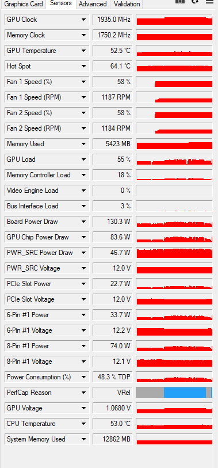Click the 1750.2 MHz memory clock value
The width and height of the screenshot is (218, 468).
pos(112,35)
